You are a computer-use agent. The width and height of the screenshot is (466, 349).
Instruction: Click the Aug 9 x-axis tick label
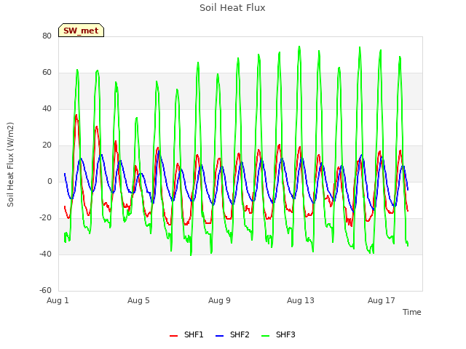(219, 300)
